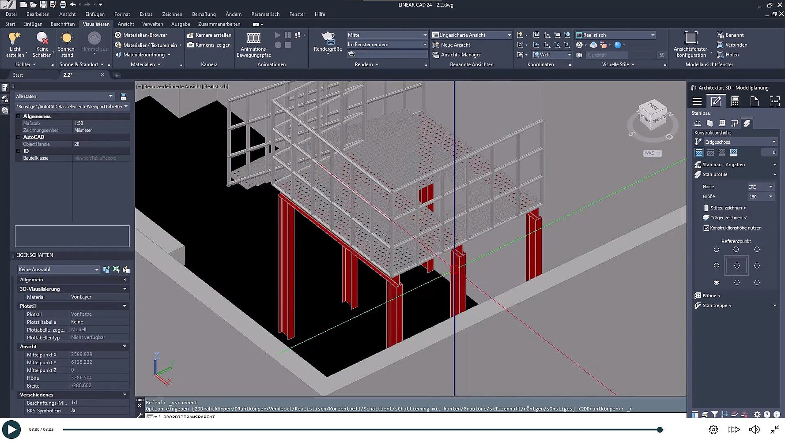
Task: Switch to the Ausgabe ribbon tab
Action: point(181,24)
